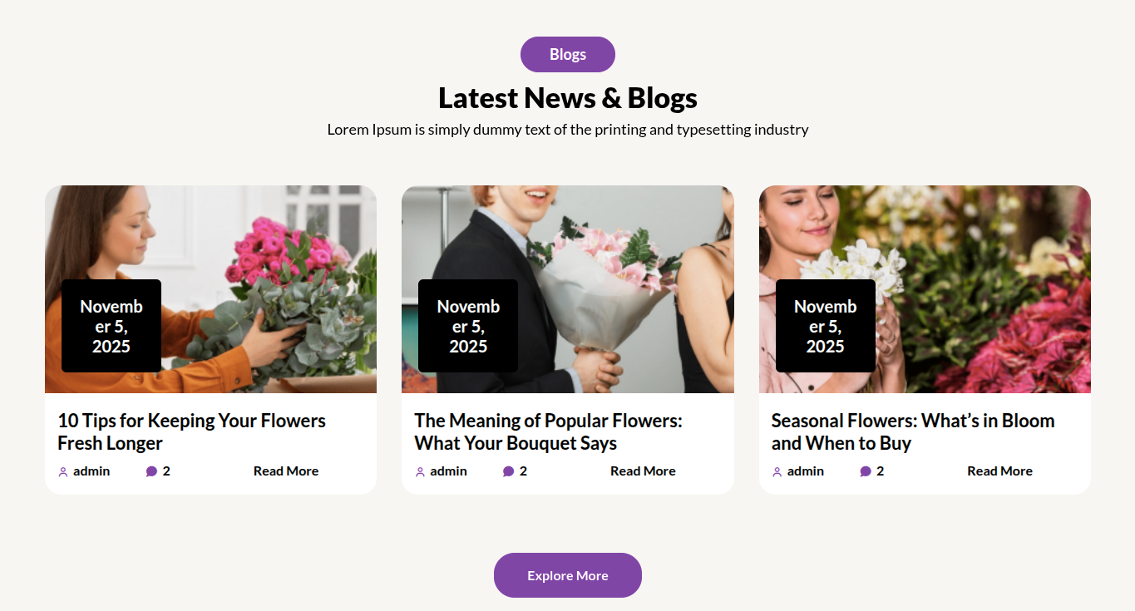Click the comment bubble icon on first card
The width and height of the screenshot is (1135, 611).
pos(151,471)
